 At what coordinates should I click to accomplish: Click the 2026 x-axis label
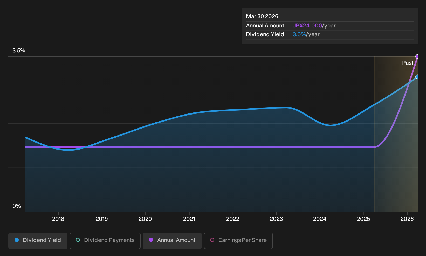[x=407, y=219]
